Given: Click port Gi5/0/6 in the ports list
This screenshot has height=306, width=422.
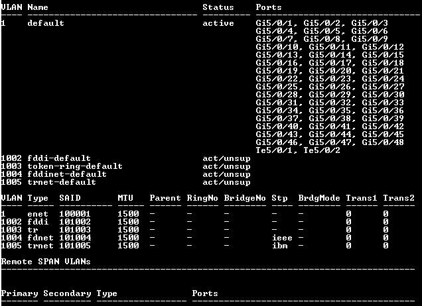Looking at the screenshot, I should click(x=370, y=31).
